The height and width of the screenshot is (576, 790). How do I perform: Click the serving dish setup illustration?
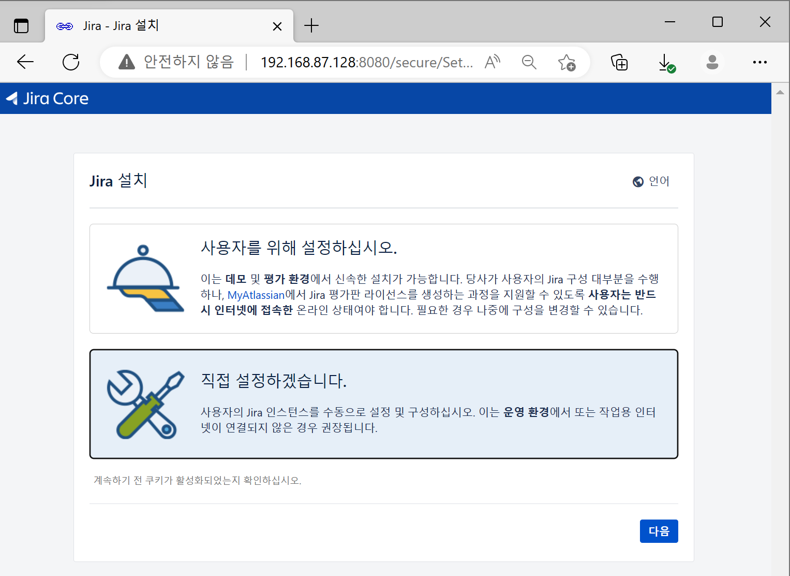tap(145, 279)
